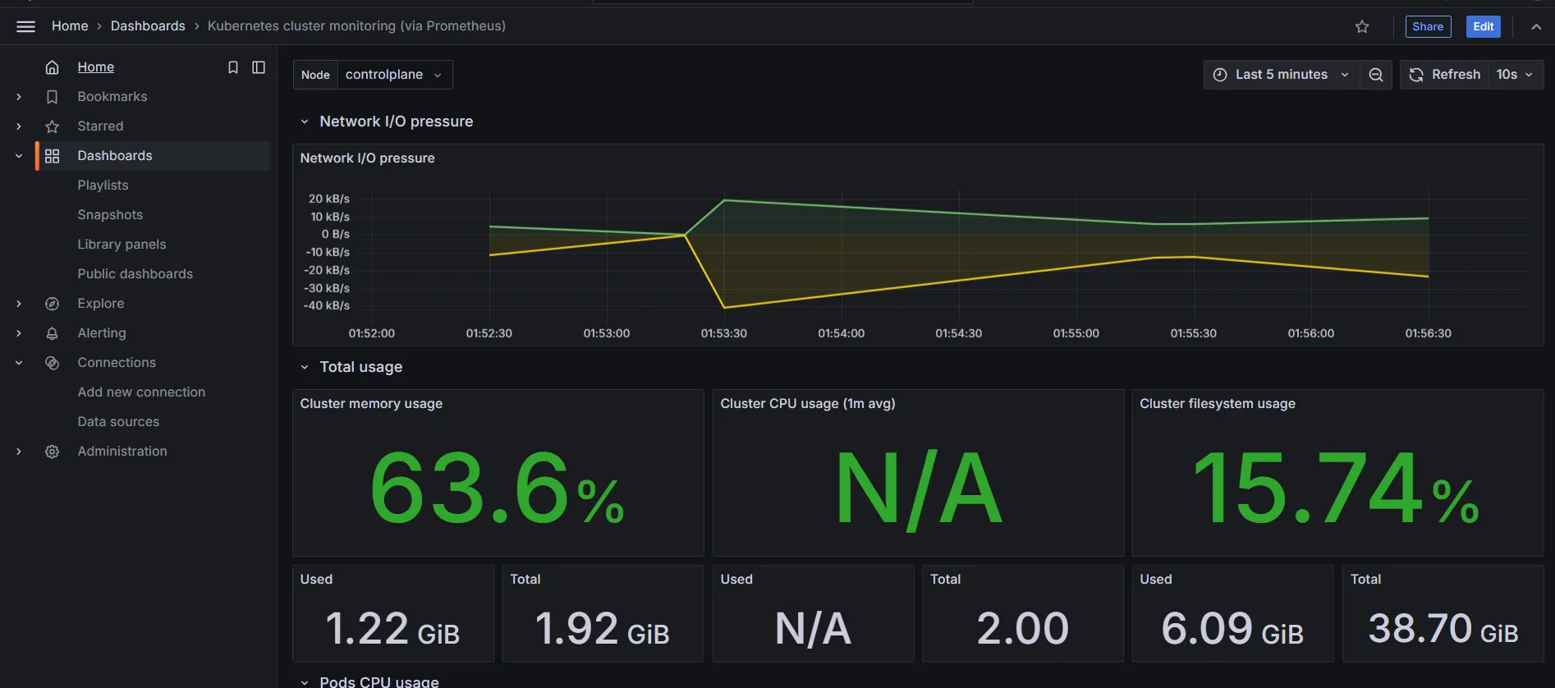Click the Explore compass icon

[52, 304]
